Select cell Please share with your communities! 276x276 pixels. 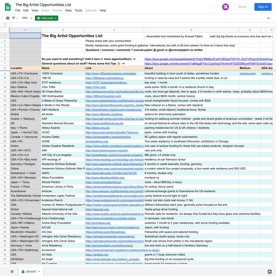(x=114, y=41)
